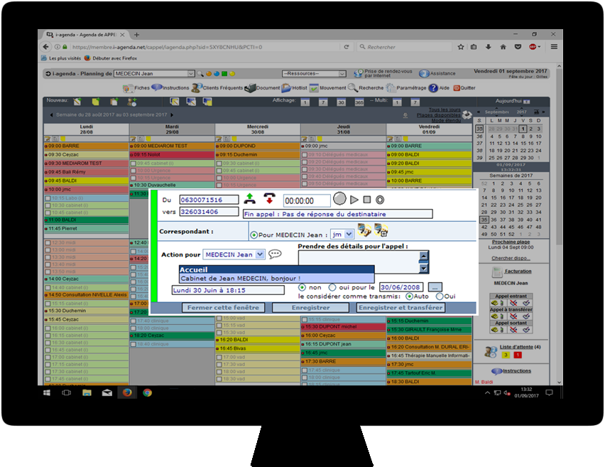The image size is (605, 467).
Task: Go to next week with right arrow
Action: [172, 114]
